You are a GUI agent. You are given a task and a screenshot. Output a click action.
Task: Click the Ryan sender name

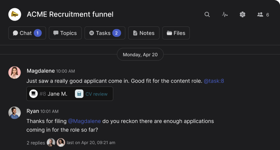click(x=33, y=111)
